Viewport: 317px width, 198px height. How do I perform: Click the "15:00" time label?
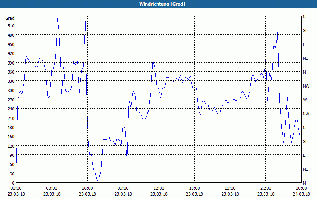tap(194, 188)
